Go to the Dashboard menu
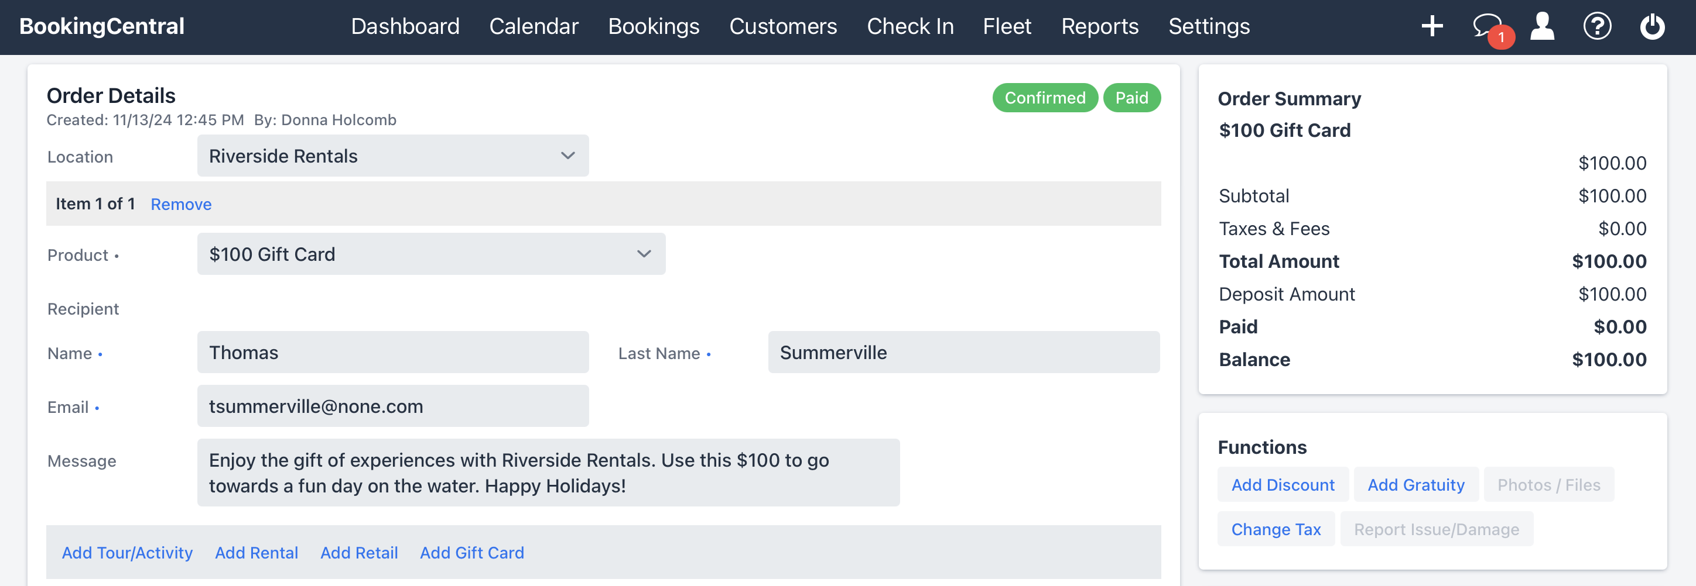This screenshot has width=1696, height=586. (405, 26)
